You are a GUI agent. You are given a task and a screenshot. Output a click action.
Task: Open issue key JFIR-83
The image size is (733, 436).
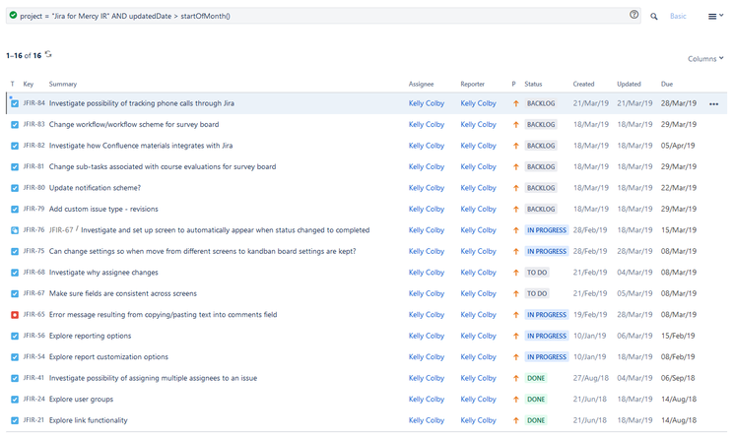click(x=34, y=124)
